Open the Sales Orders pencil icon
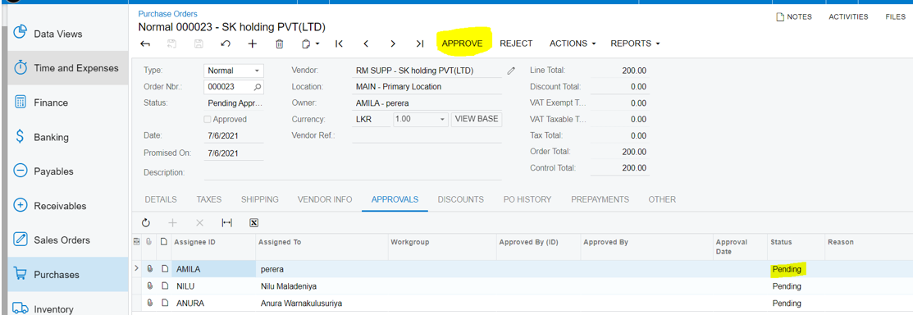 (x=21, y=240)
